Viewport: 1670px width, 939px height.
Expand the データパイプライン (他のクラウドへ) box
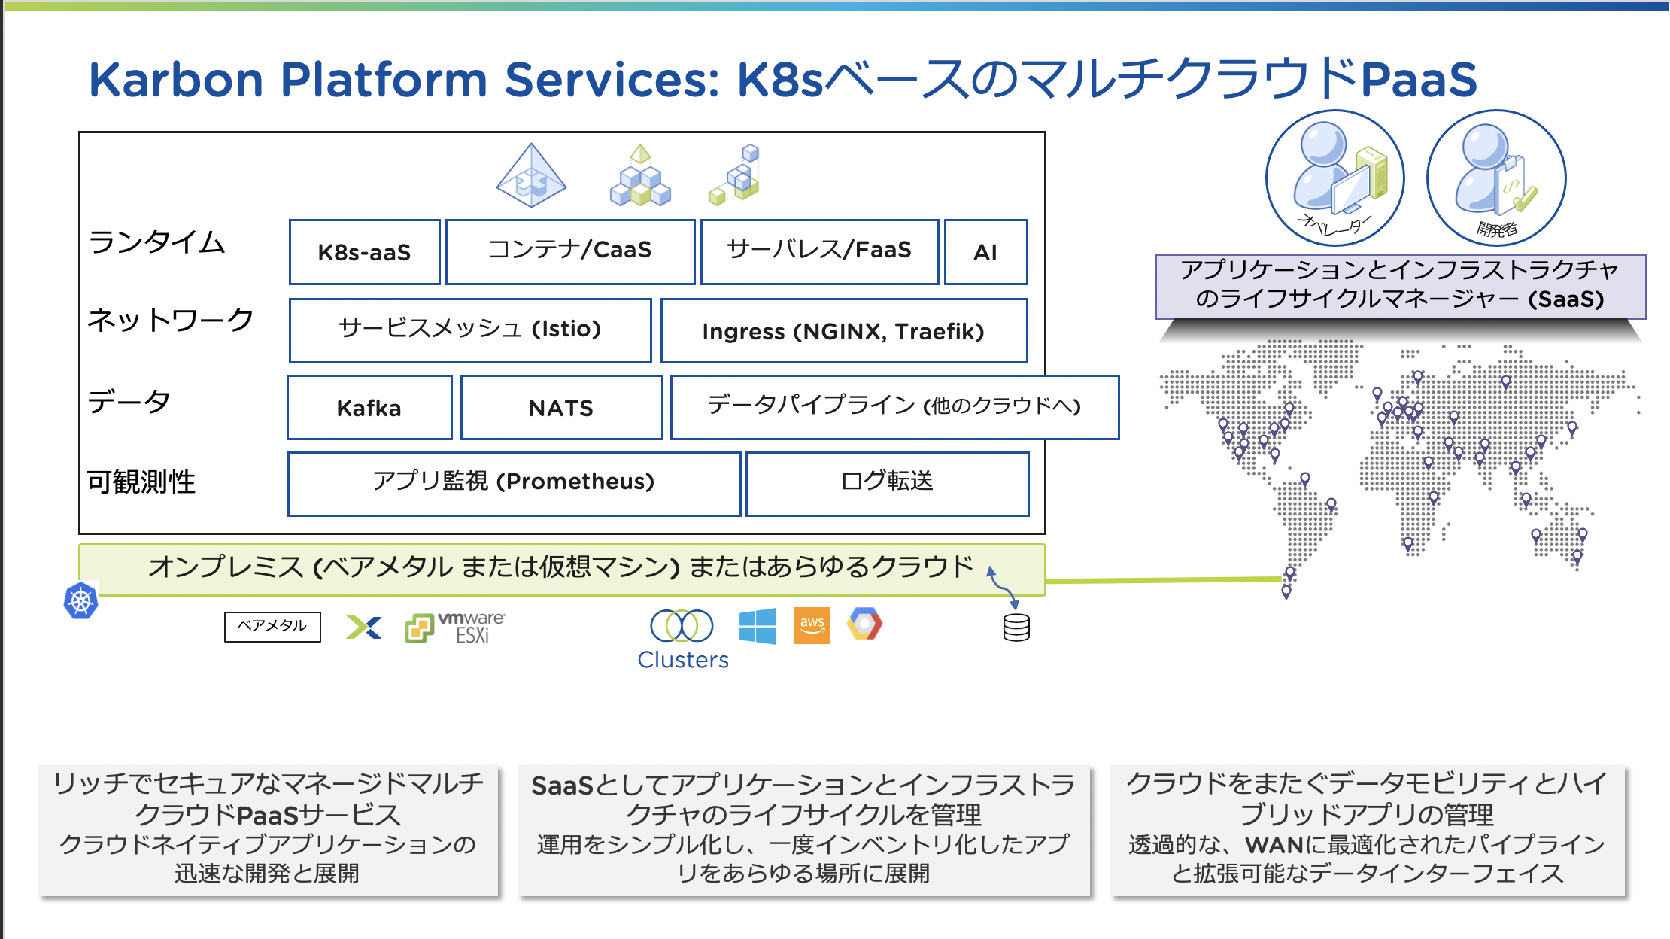[894, 407]
